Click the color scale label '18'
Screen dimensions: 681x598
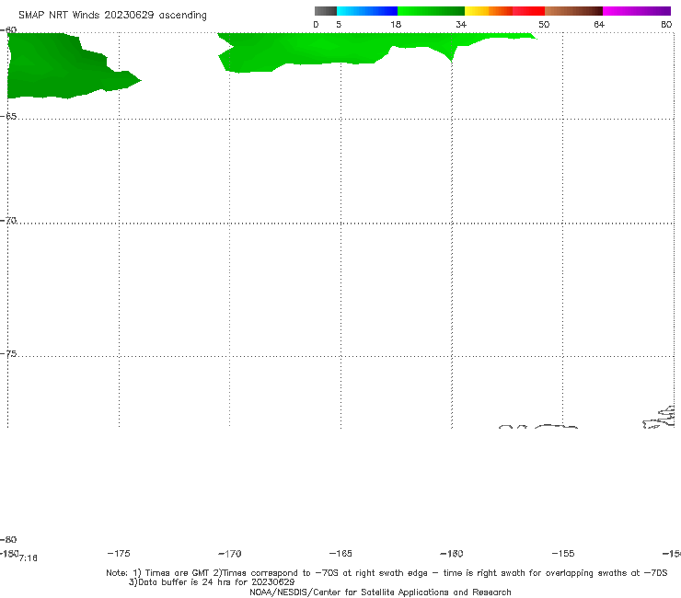(x=396, y=24)
